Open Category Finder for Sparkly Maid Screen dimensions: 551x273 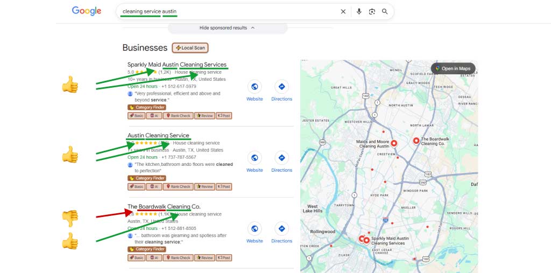coord(147,107)
